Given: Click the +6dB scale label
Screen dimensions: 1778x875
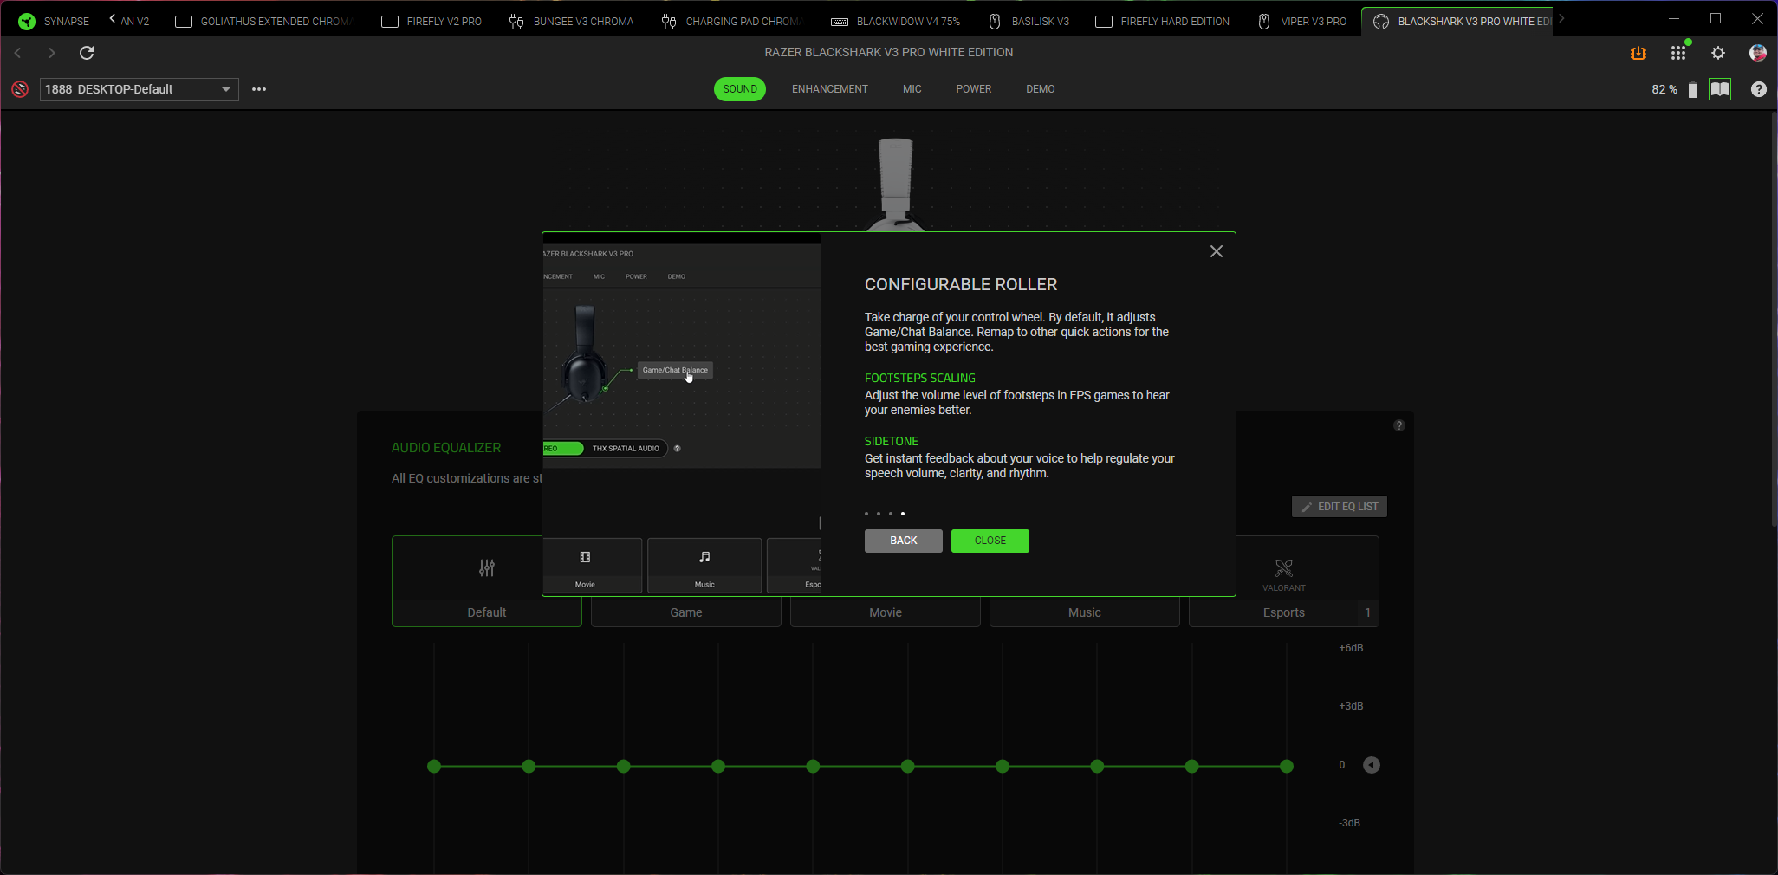Looking at the screenshot, I should [x=1351, y=648].
